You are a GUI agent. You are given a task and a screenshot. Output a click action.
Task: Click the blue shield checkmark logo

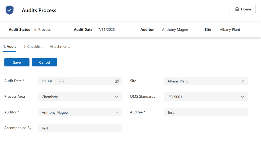point(9,10)
